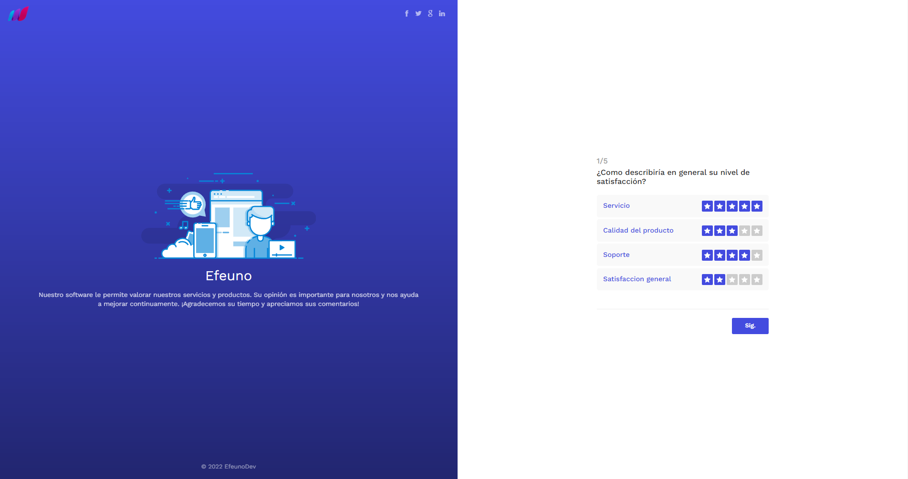Click the feedback illustration image

229,215
